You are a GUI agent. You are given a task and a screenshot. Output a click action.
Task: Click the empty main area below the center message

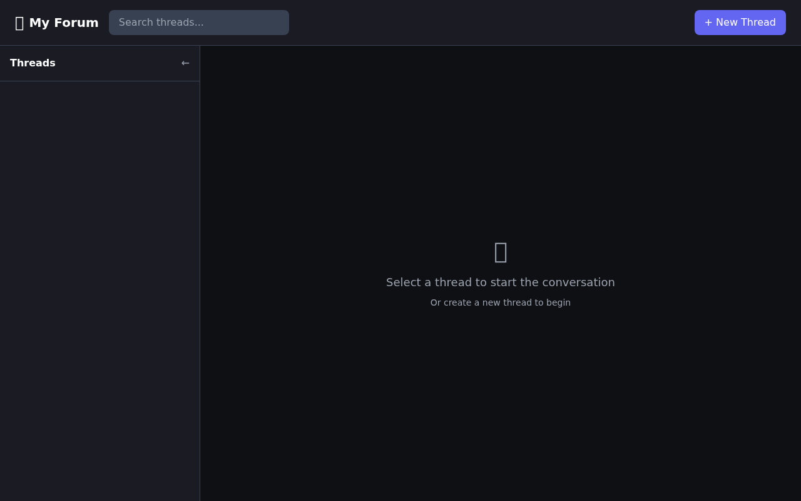[x=501, y=407]
